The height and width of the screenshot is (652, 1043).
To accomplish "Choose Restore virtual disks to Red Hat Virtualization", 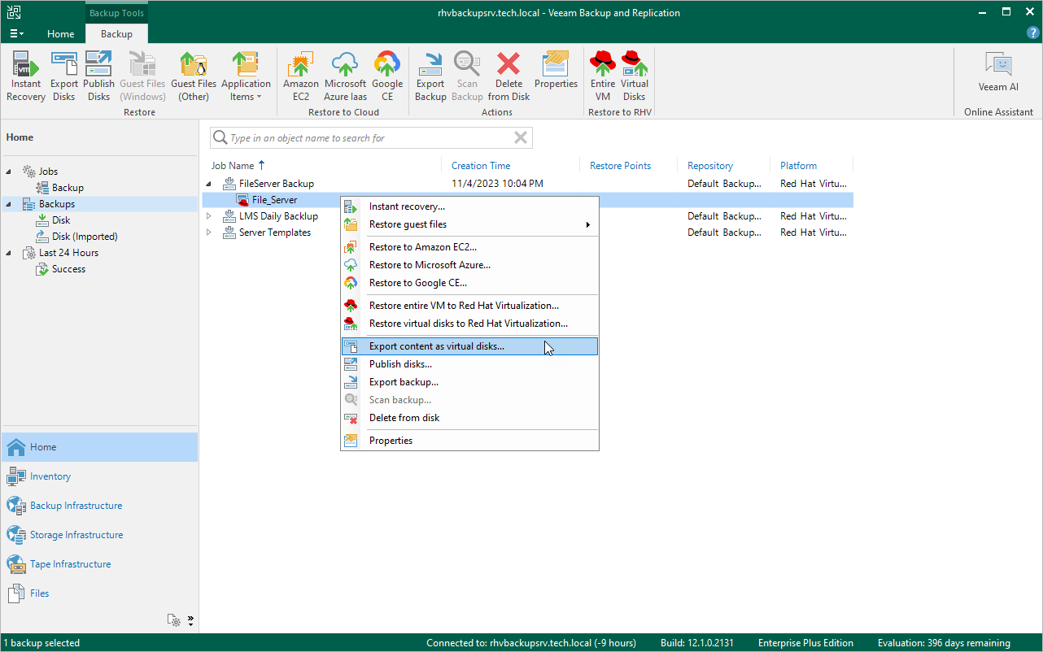I will click(469, 324).
